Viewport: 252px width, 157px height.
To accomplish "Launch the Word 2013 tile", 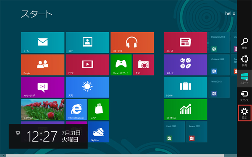I will [219, 87].
